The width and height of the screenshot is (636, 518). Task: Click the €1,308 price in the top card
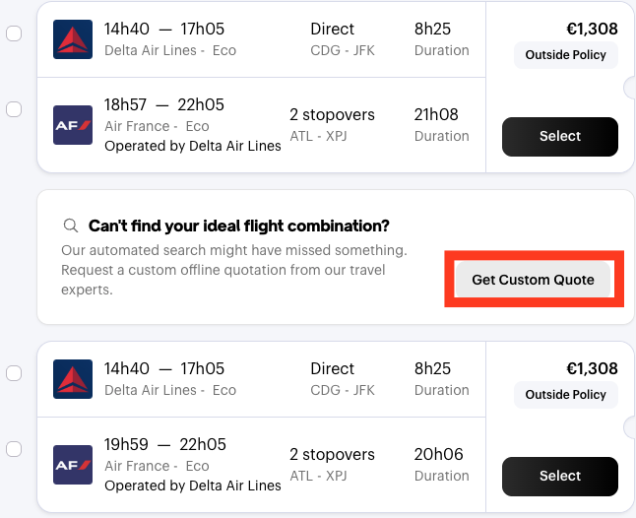(592, 29)
